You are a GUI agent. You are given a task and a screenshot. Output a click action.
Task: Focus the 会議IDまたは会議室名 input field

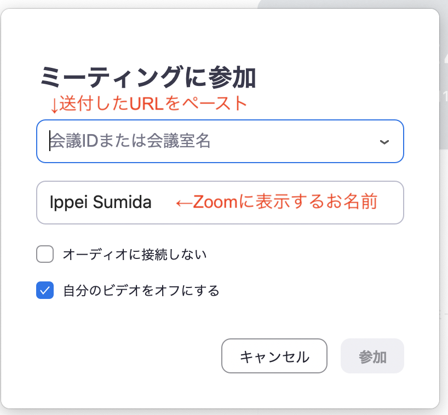coord(220,141)
